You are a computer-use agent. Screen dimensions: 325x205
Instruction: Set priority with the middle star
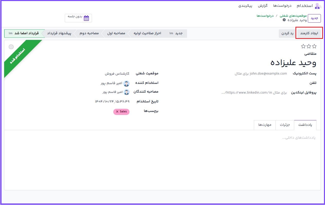309,46
